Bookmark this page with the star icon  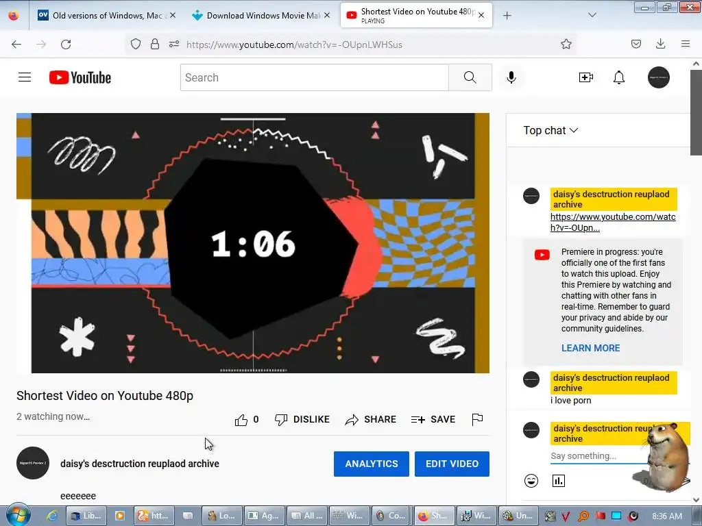coord(566,44)
